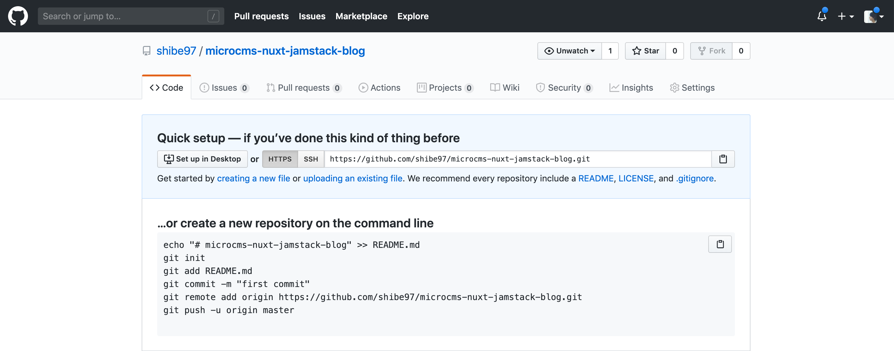Expand the Unwatch dropdown
This screenshot has height=351, width=894.
(569, 51)
